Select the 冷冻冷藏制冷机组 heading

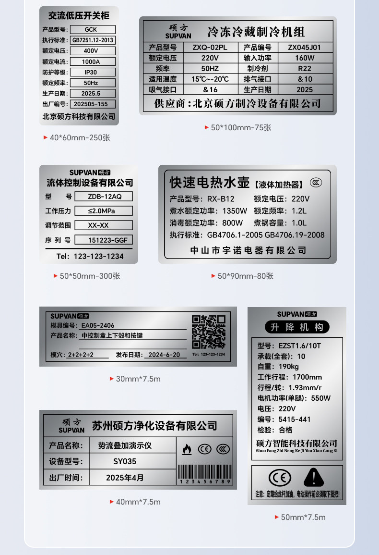[256, 32]
